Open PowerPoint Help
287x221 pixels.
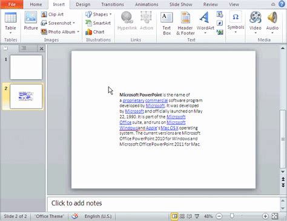pos(282,4)
